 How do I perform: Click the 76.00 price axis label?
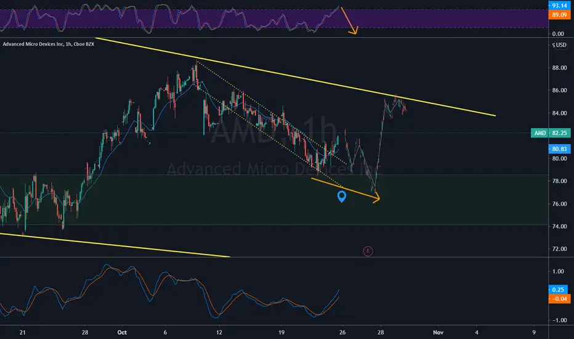(x=559, y=204)
